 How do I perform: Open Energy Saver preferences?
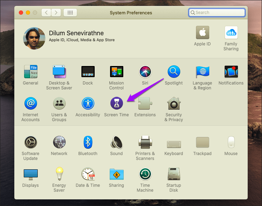[x=59, y=174]
